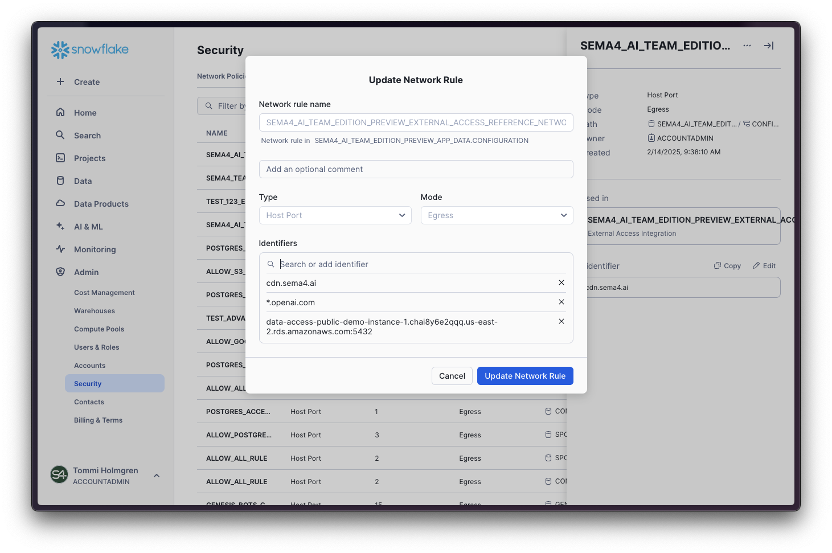Open Users & Roles page
The width and height of the screenshot is (832, 553).
coord(97,347)
